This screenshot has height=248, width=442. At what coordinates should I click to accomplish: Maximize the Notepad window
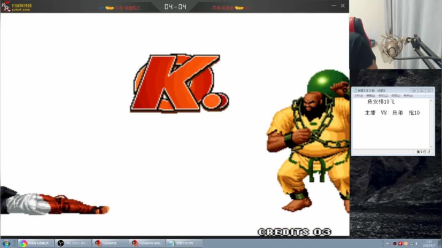(x=422, y=91)
